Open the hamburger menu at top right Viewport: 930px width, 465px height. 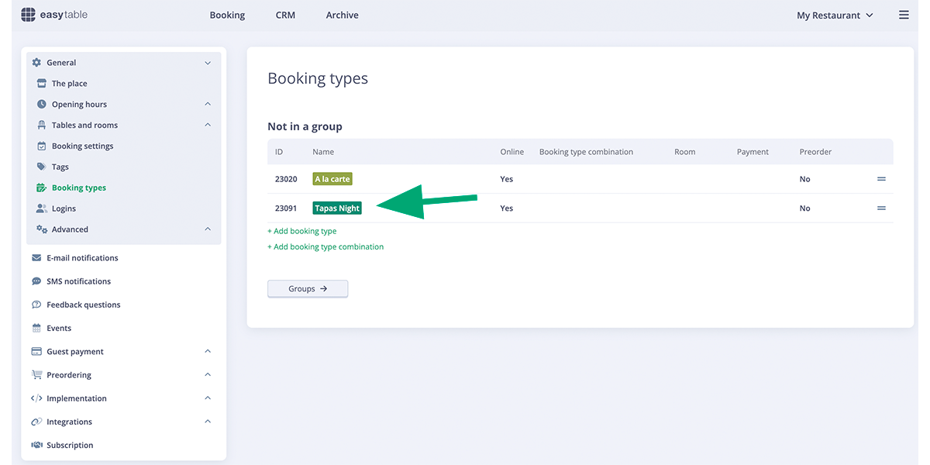(904, 14)
